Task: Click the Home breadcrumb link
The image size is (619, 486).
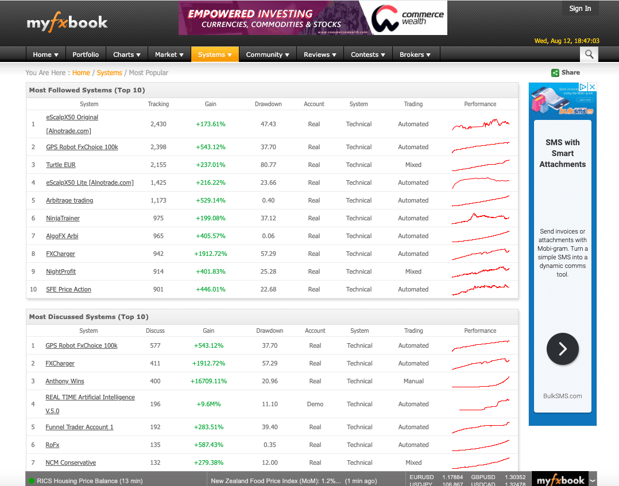Action: coord(81,73)
